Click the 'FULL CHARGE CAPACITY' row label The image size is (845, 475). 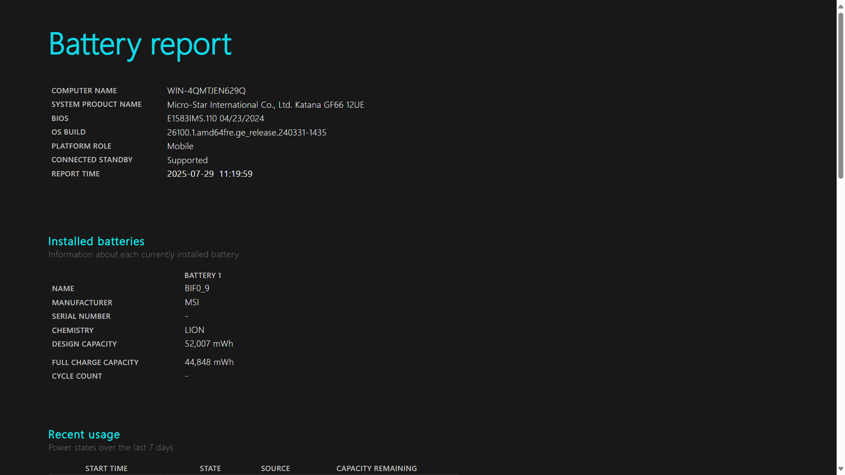tap(95, 363)
